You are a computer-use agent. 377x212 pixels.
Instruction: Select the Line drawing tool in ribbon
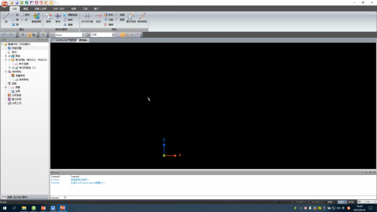tap(6, 18)
